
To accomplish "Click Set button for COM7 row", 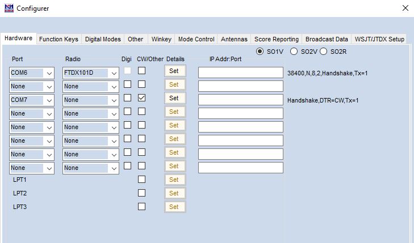I will (174, 98).
